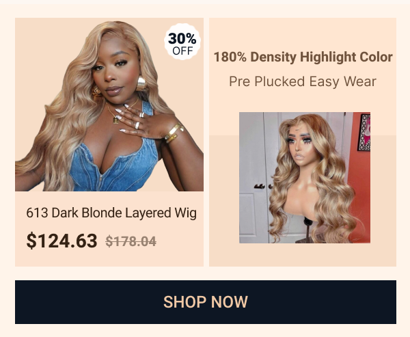Image resolution: width=410 pixels, height=337 pixels.
Task: Click the 180% Density Highlight Color heading
Action: click(x=303, y=57)
